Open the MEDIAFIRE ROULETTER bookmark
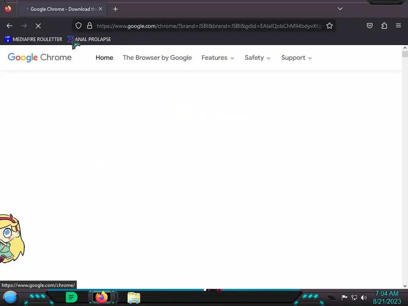The height and width of the screenshot is (306, 408). click(33, 39)
